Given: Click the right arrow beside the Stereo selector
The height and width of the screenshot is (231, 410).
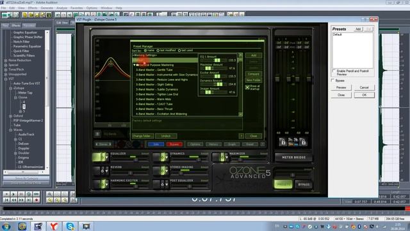Looking at the screenshot, I should coord(110,144).
